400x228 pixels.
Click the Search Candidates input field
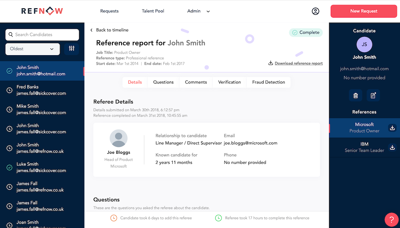pyautogui.click(x=42, y=35)
